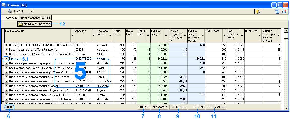The width and height of the screenshot is (290, 119).
Task: Click purchase sum cell 620,00р.
Action: point(159,45)
